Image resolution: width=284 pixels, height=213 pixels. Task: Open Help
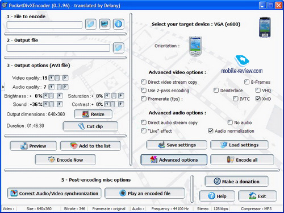pyautogui.click(x=217, y=196)
